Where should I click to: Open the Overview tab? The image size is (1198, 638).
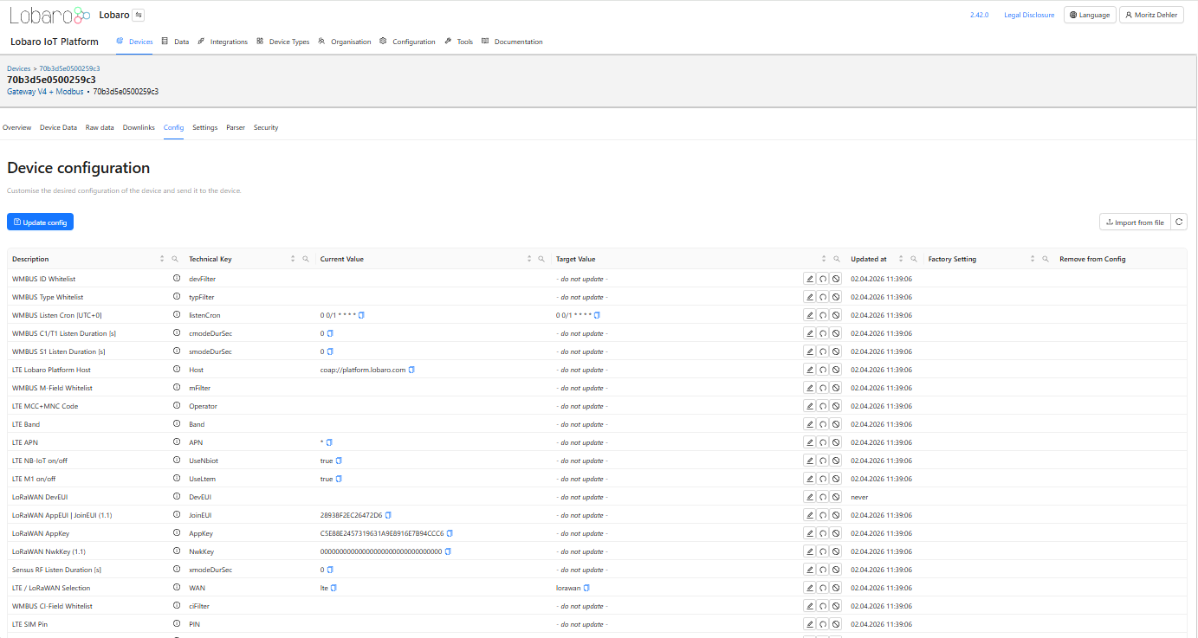coord(16,127)
